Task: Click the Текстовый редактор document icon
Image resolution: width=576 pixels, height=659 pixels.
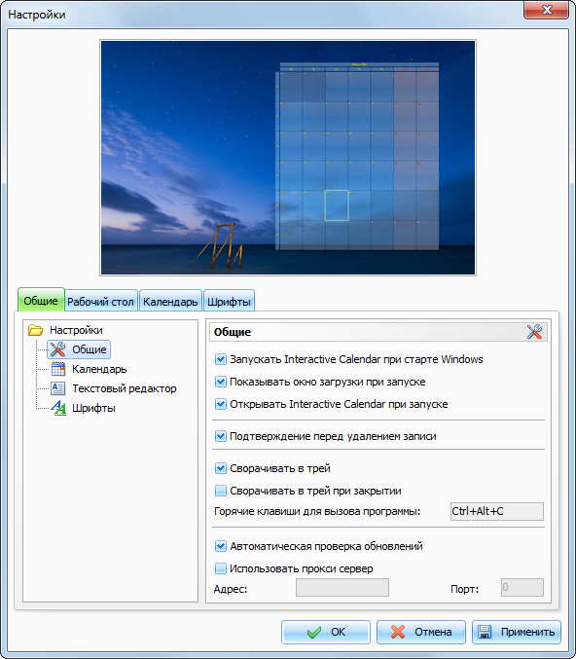Action: tap(58, 388)
